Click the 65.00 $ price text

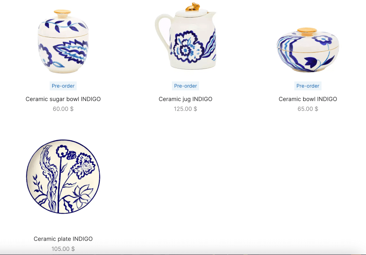click(x=308, y=109)
